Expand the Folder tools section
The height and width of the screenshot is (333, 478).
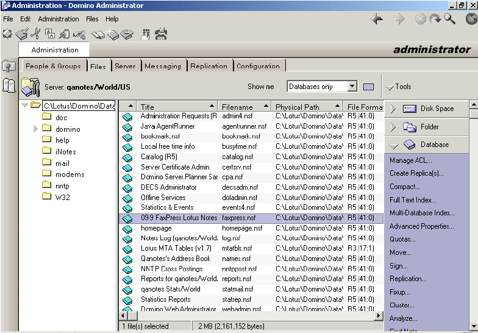393,127
